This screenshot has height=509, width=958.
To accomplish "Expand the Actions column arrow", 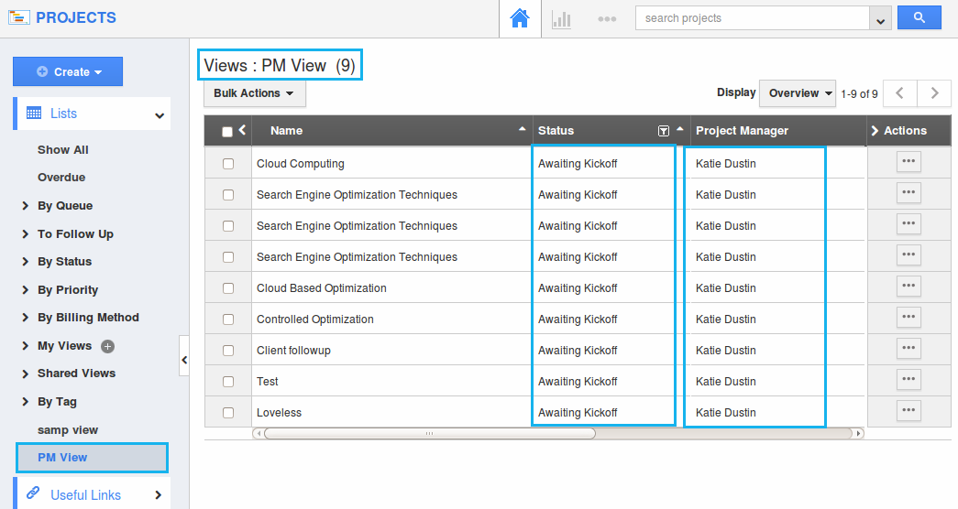I will coord(875,131).
